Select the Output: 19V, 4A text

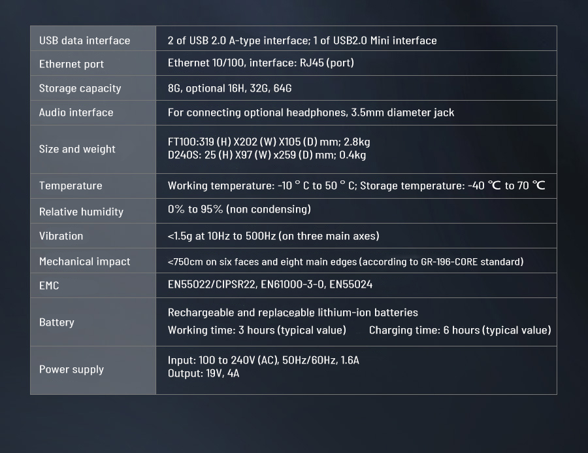tap(203, 374)
